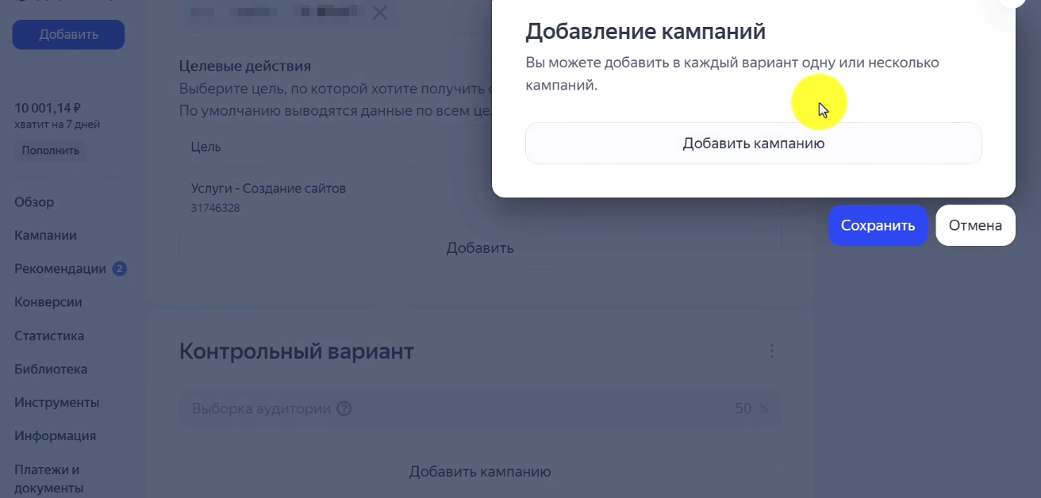The height and width of the screenshot is (498, 1041).
Task: Top up balance with Пополнить
Action: pyautogui.click(x=50, y=150)
